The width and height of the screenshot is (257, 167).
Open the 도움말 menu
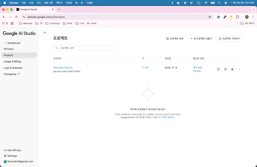pyautogui.click(x=90, y=3)
